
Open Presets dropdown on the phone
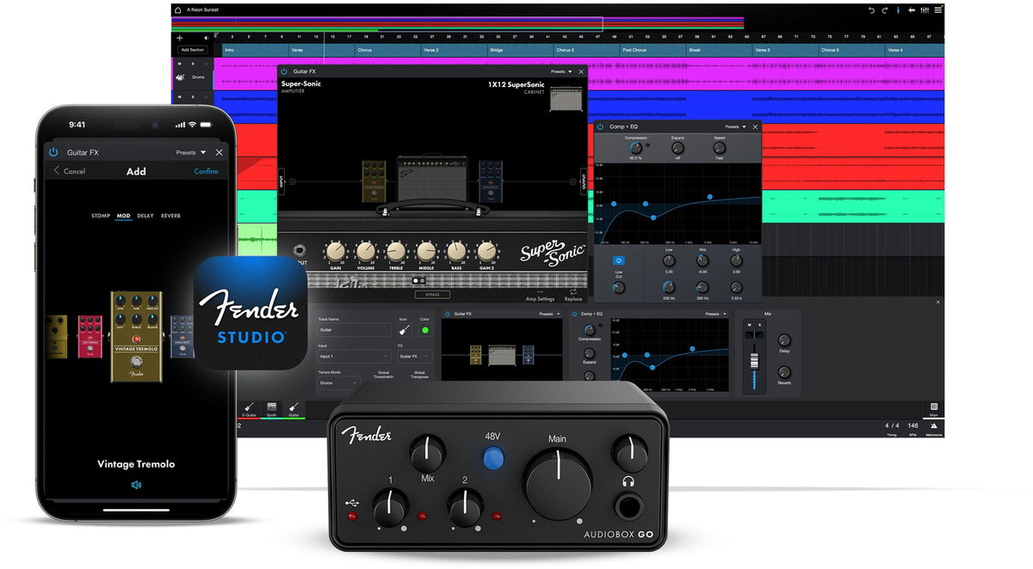[x=191, y=152]
